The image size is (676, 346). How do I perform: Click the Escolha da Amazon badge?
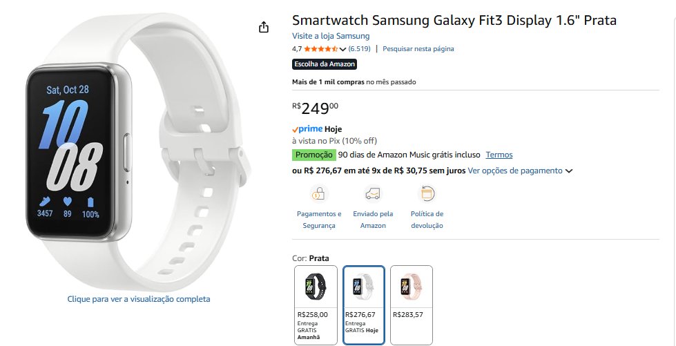pyautogui.click(x=325, y=64)
